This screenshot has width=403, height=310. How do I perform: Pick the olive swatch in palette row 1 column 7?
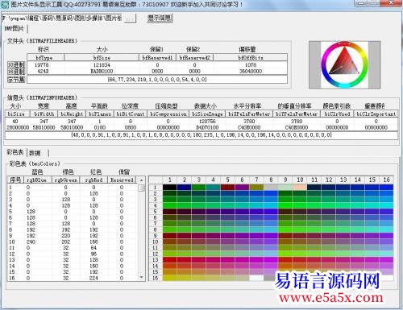(256, 187)
